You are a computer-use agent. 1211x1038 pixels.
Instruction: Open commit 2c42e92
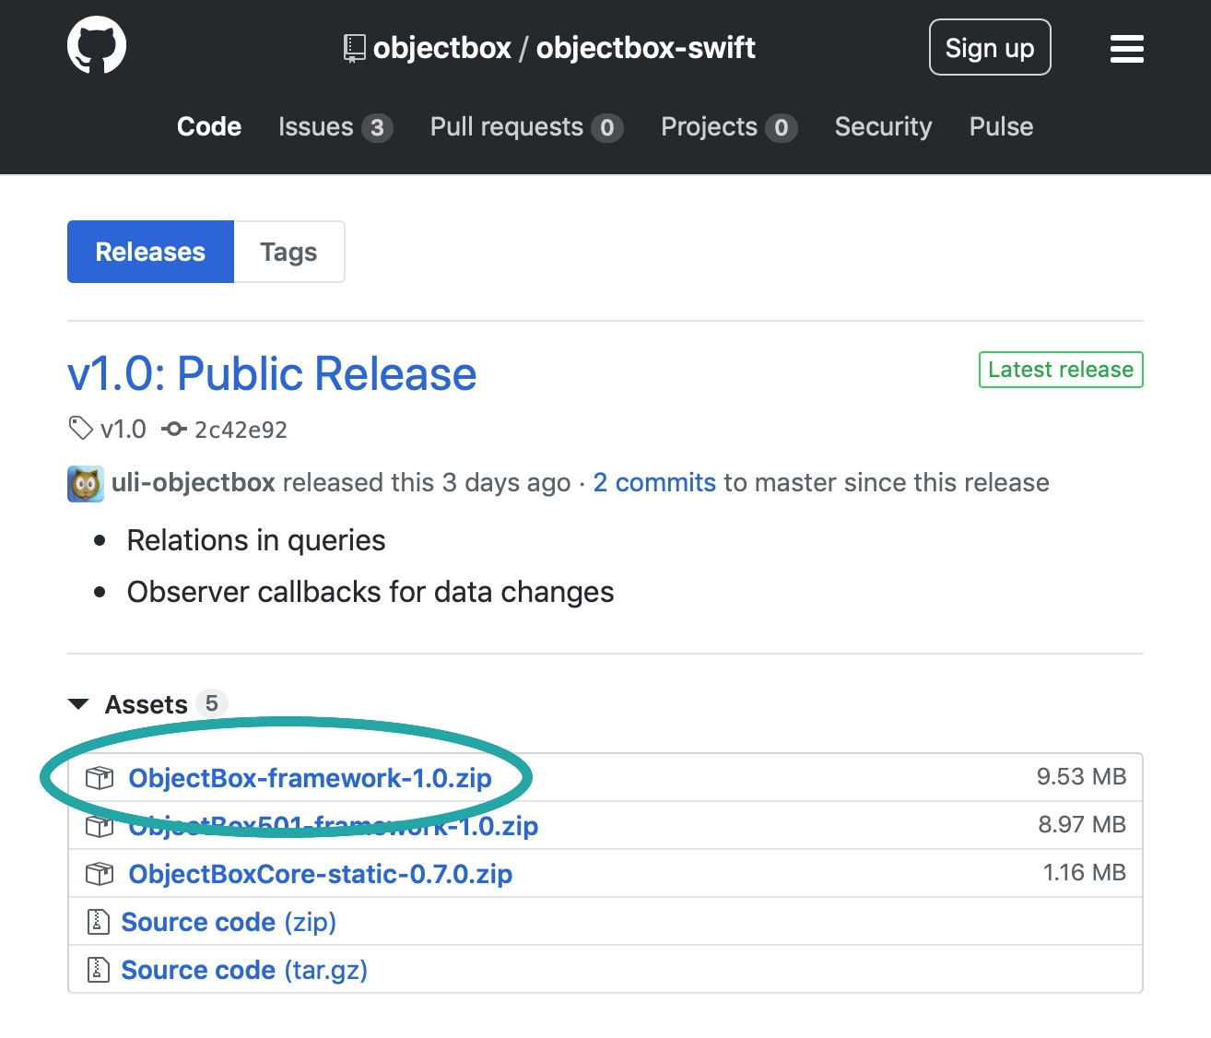[x=241, y=430]
